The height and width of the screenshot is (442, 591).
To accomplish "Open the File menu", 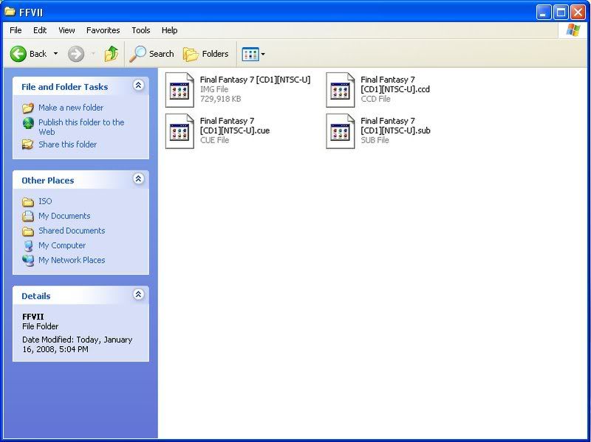I will pos(16,30).
